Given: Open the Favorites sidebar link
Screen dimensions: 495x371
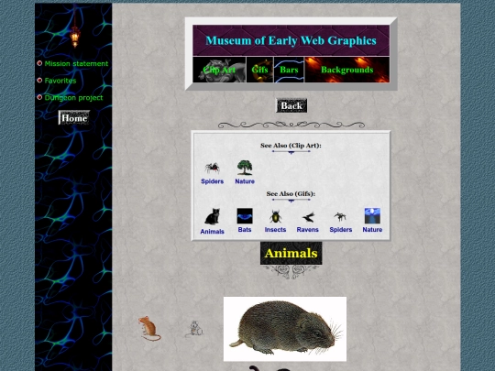Looking at the screenshot, I should tap(60, 81).
